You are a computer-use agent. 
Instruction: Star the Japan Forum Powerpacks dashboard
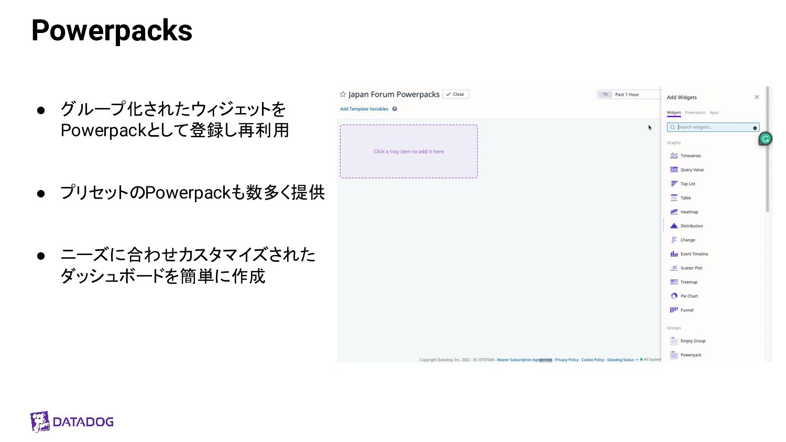tap(343, 94)
